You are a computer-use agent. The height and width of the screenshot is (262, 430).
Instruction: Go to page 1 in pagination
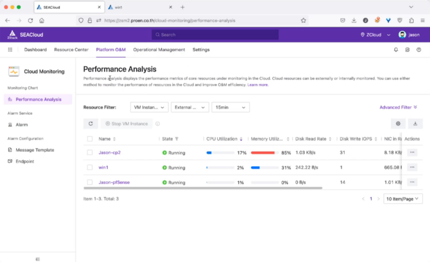(371, 199)
